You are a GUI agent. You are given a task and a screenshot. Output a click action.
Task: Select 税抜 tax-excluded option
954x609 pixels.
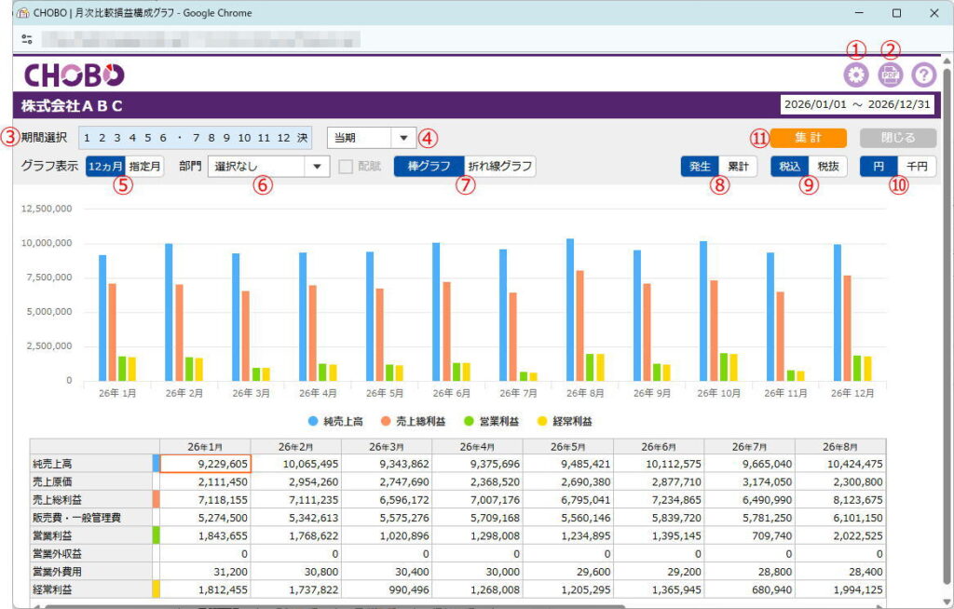click(x=826, y=167)
